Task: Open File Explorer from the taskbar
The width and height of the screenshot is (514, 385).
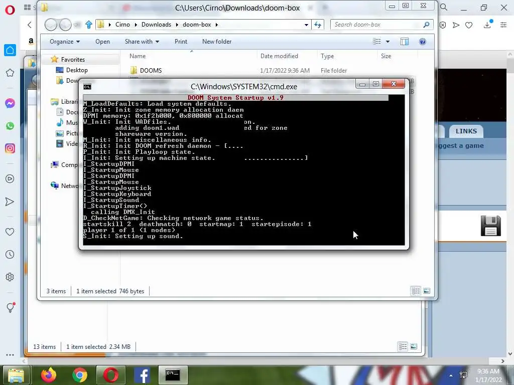Action: pos(16,375)
